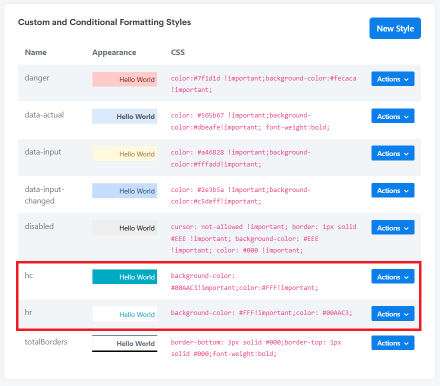Select the 'danger' style name
Viewport: 440px width, 386px height.
click(37, 77)
